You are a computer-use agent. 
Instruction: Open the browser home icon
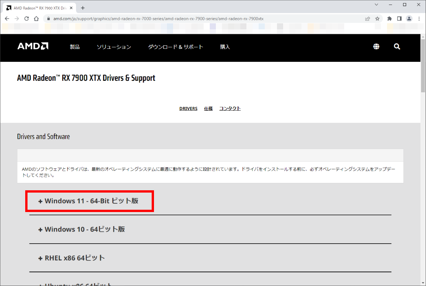tap(36, 19)
